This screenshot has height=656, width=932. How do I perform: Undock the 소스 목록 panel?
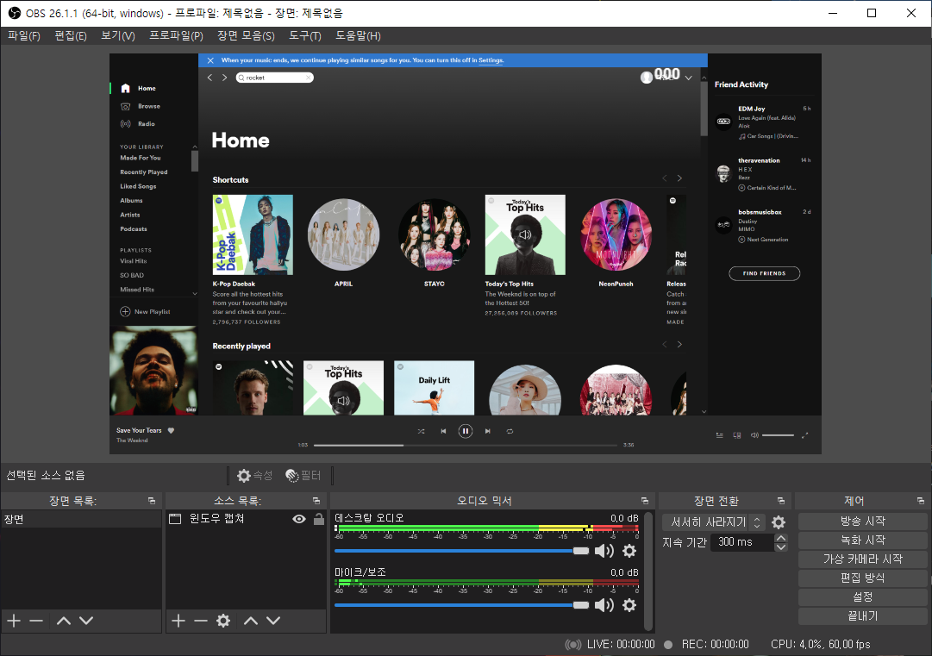(316, 501)
